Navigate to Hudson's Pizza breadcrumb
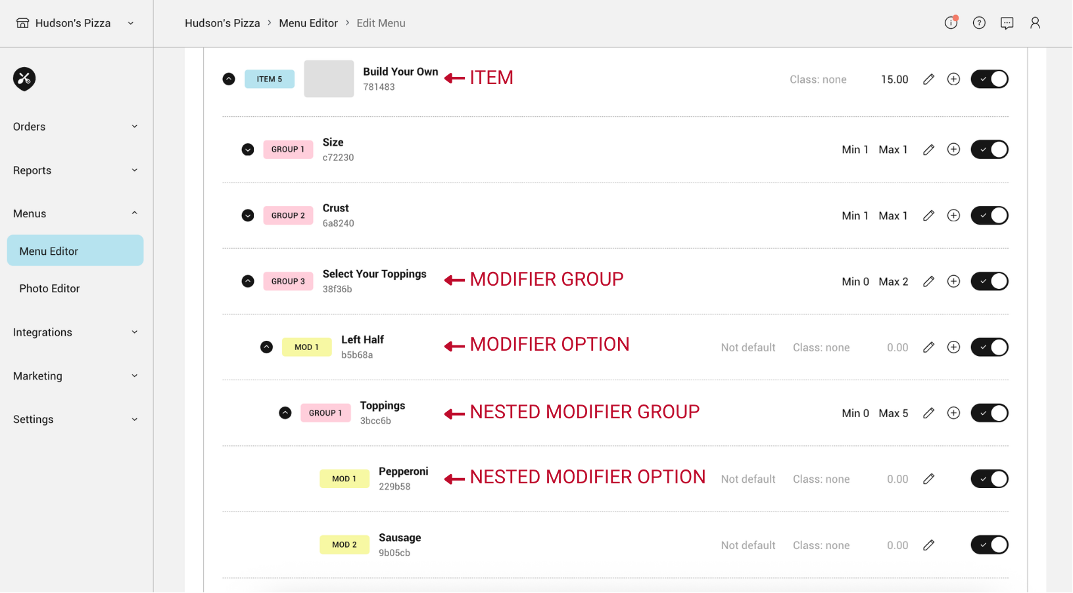This screenshot has height=593, width=1073. 222,23
